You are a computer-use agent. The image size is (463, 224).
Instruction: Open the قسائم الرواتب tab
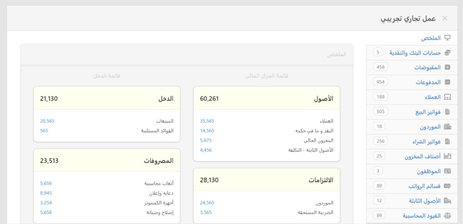click(x=411, y=186)
